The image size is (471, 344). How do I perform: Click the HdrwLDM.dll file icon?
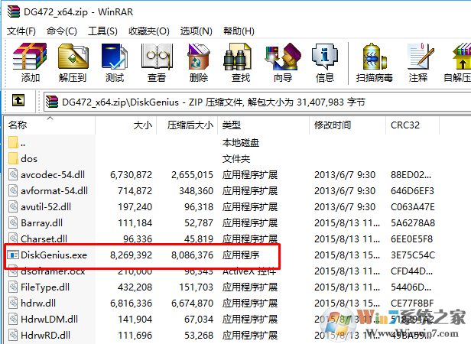pos(13,319)
